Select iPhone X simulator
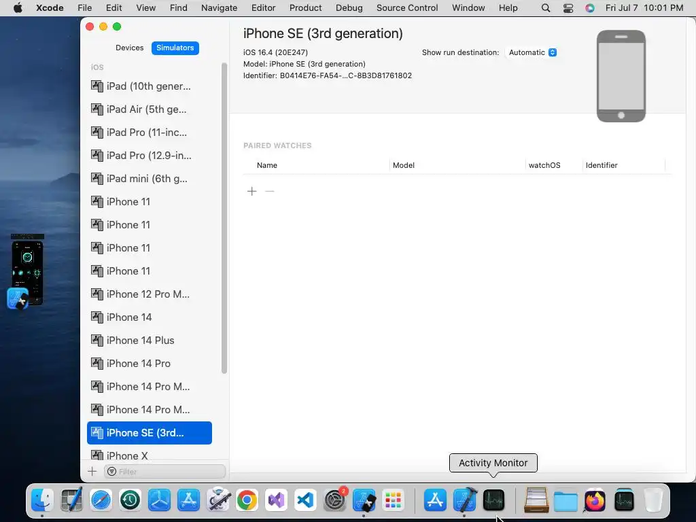The height and width of the screenshot is (522, 696). (x=150, y=455)
